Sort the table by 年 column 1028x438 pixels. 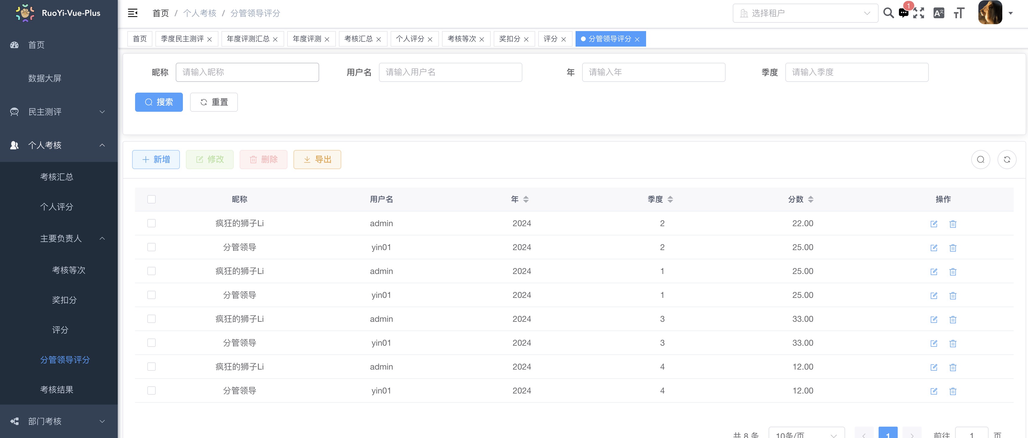coord(526,199)
